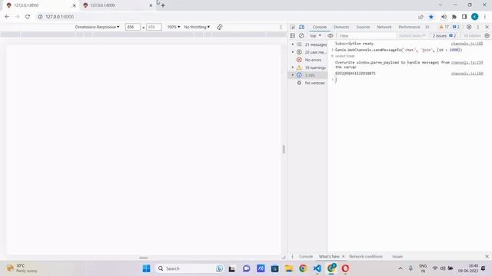Open the Windows Start menu

(x=146, y=268)
